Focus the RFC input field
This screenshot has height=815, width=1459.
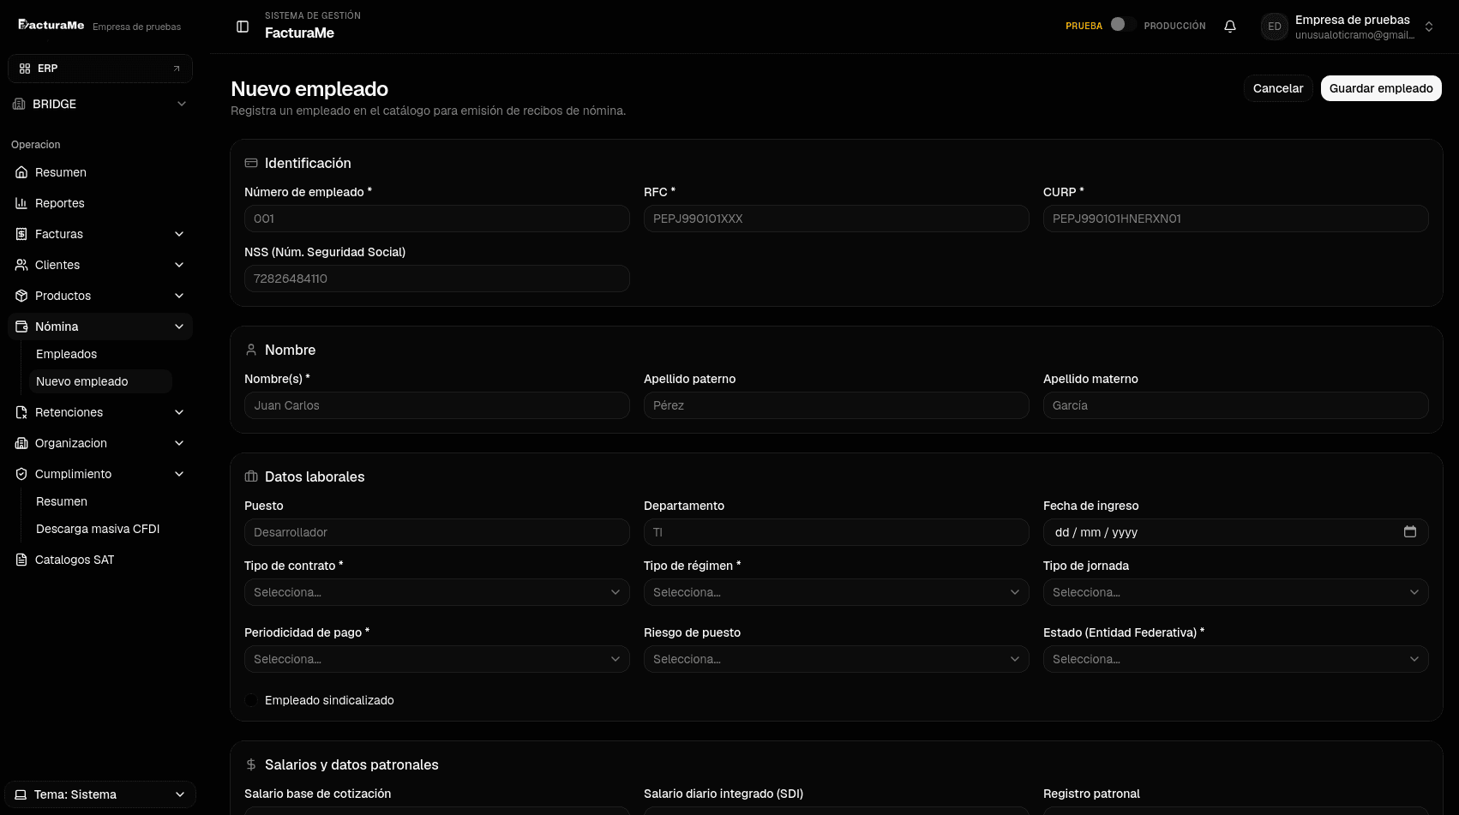pos(837,219)
